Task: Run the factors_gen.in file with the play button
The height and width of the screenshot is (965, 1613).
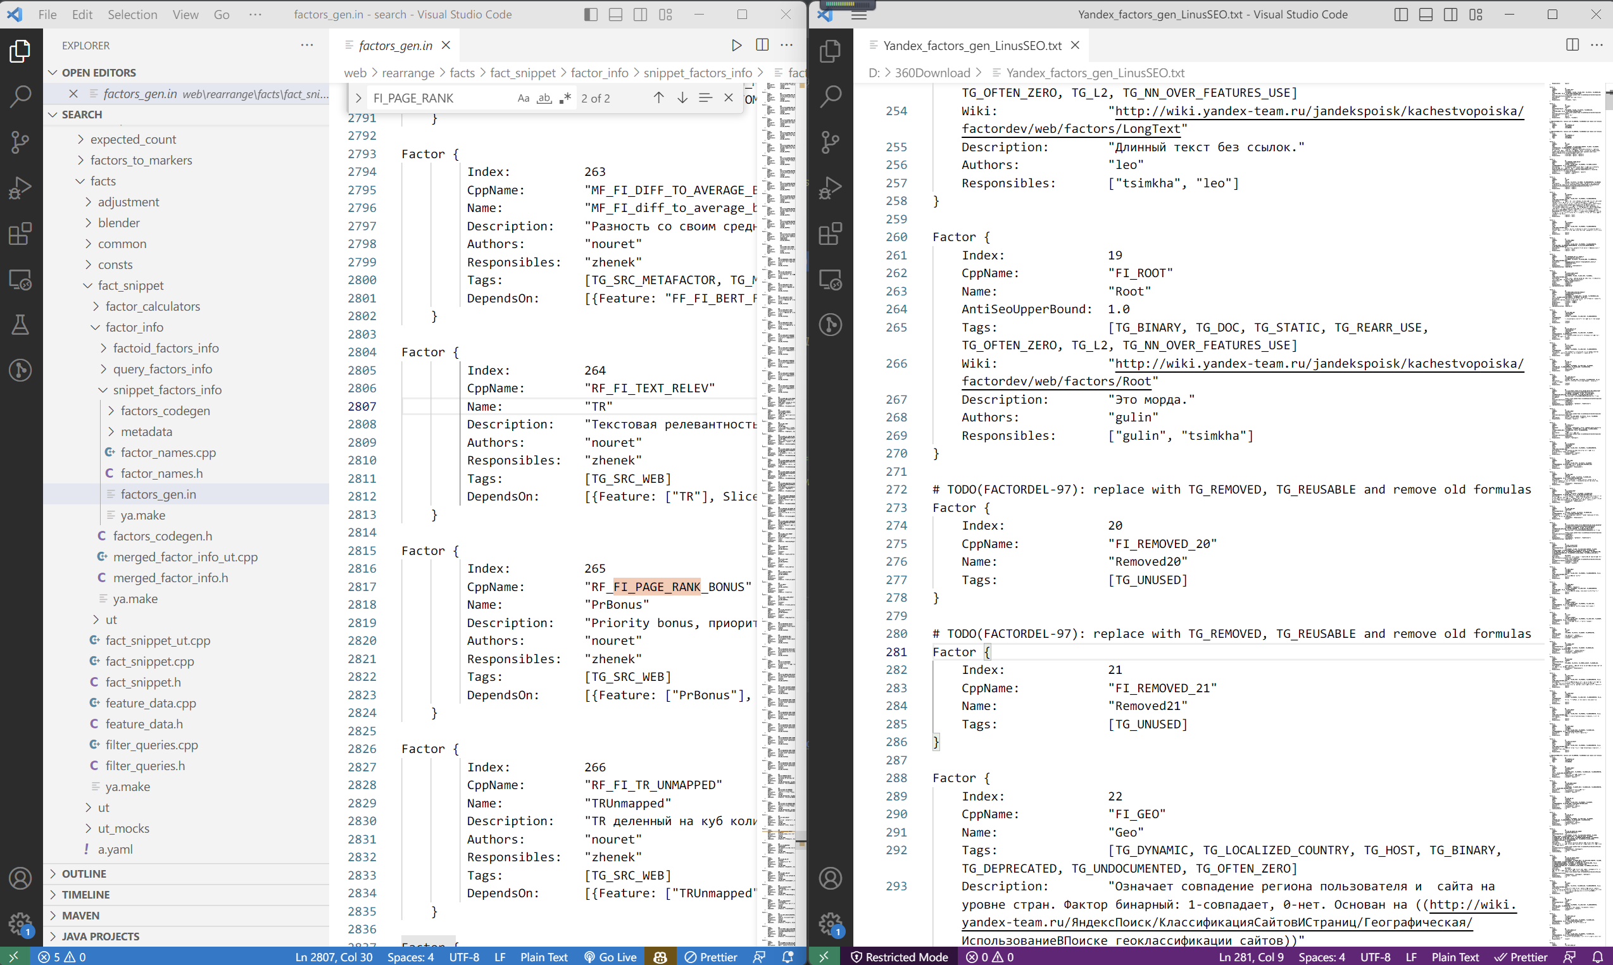Action: pos(736,45)
